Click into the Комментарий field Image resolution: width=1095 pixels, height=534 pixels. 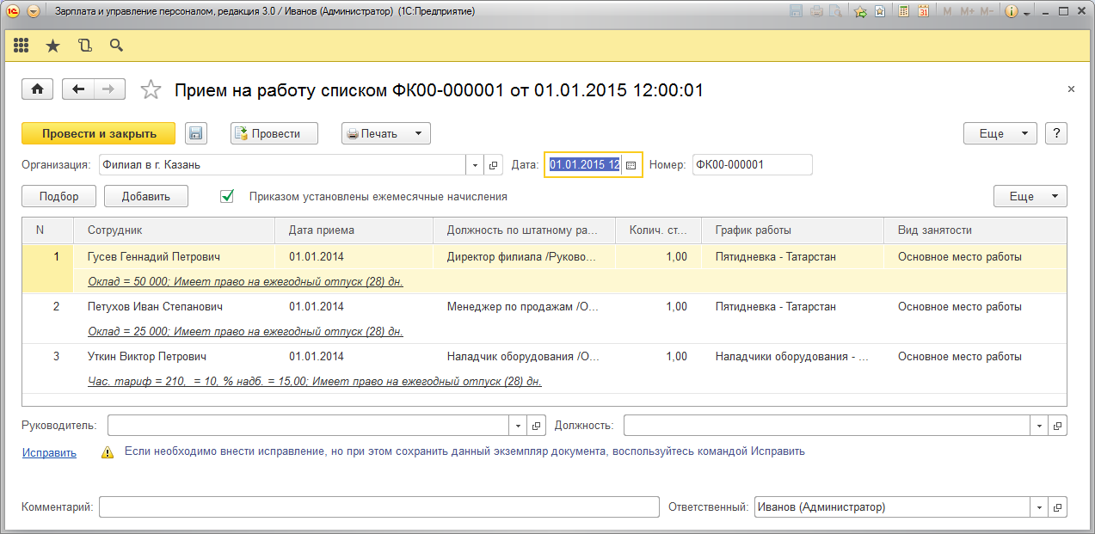click(x=378, y=507)
